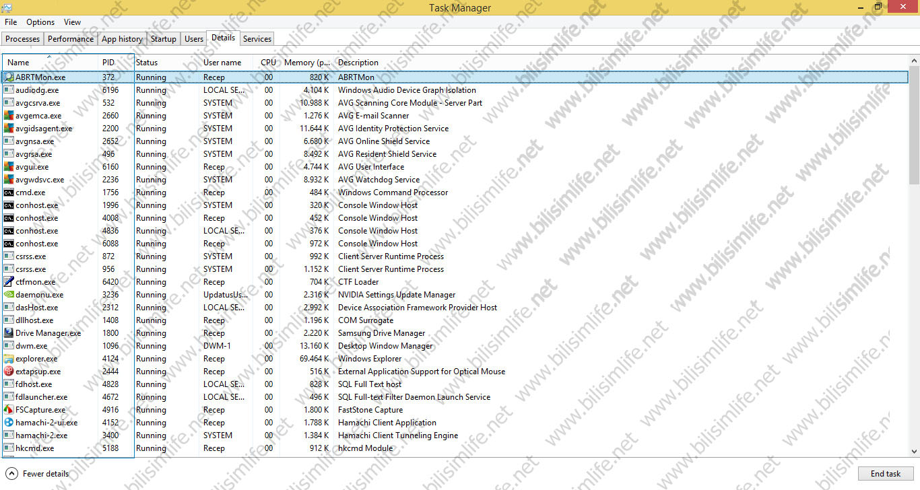
Task: Click the avgemca.exe AVG icon
Action: click(9, 116)
